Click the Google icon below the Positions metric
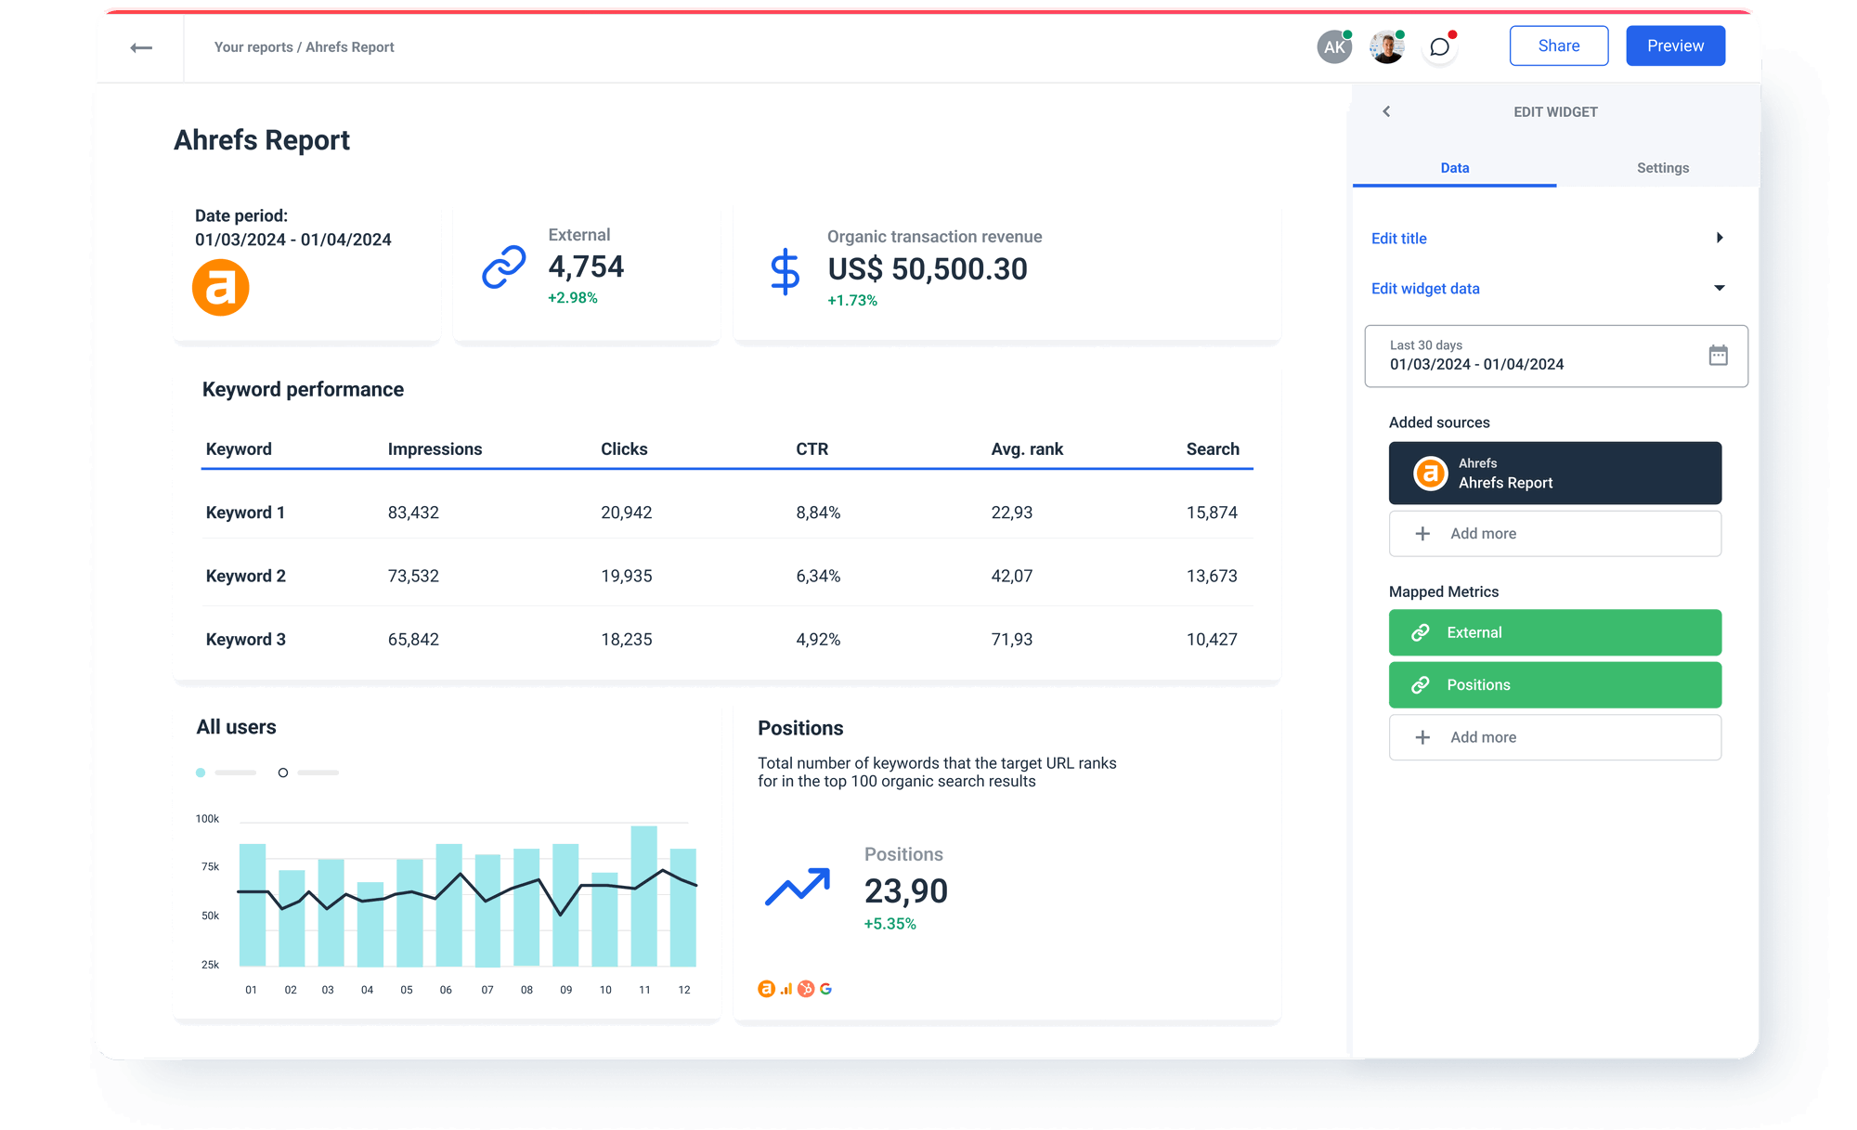The height and width of the screenshot is (1130, 1857). pyautogui.click(x=825, y=989)
